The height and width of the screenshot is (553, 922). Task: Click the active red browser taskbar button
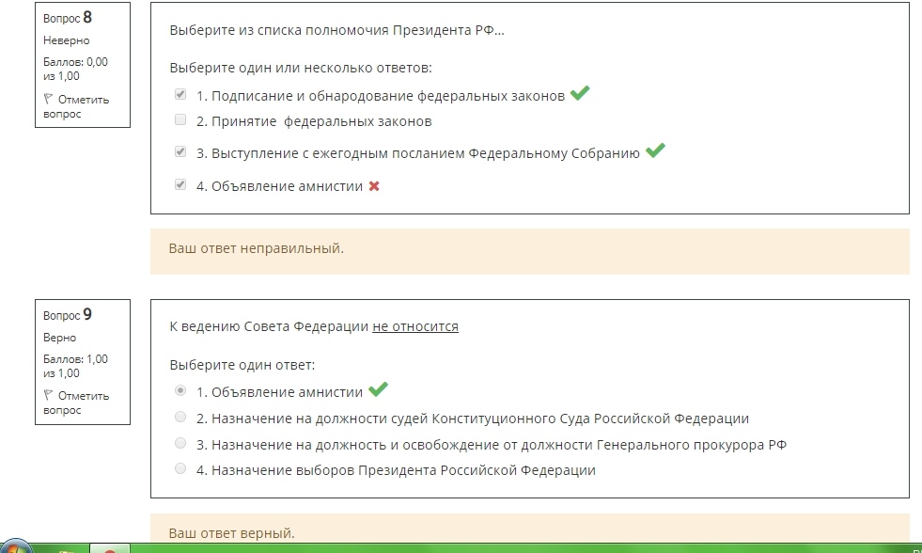coord(109,549)
